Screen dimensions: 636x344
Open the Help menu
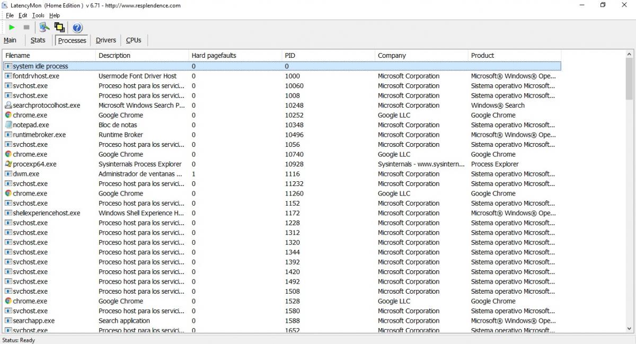(55, 15)
